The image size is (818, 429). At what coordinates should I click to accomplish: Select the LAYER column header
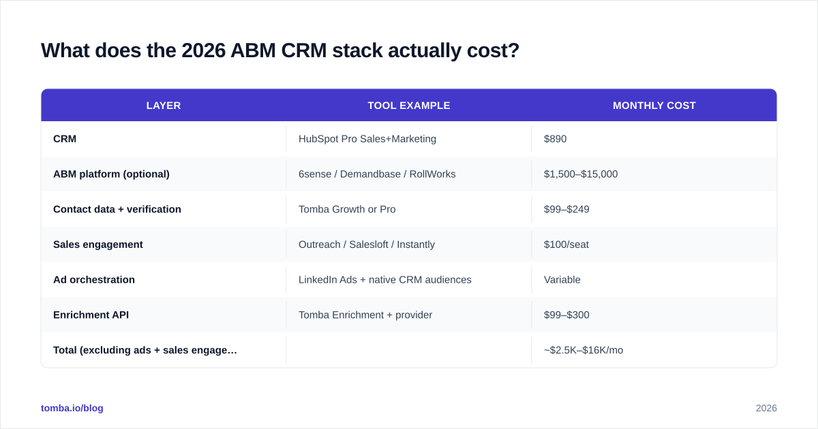coord(164,106)
